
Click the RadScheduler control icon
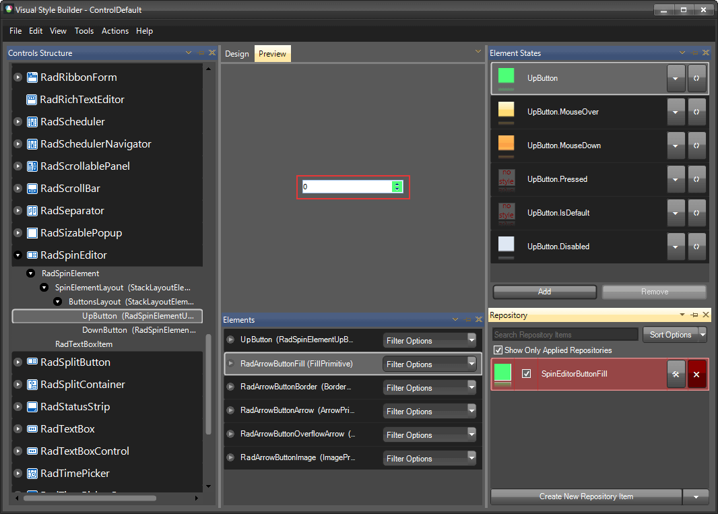pos(32,122)
